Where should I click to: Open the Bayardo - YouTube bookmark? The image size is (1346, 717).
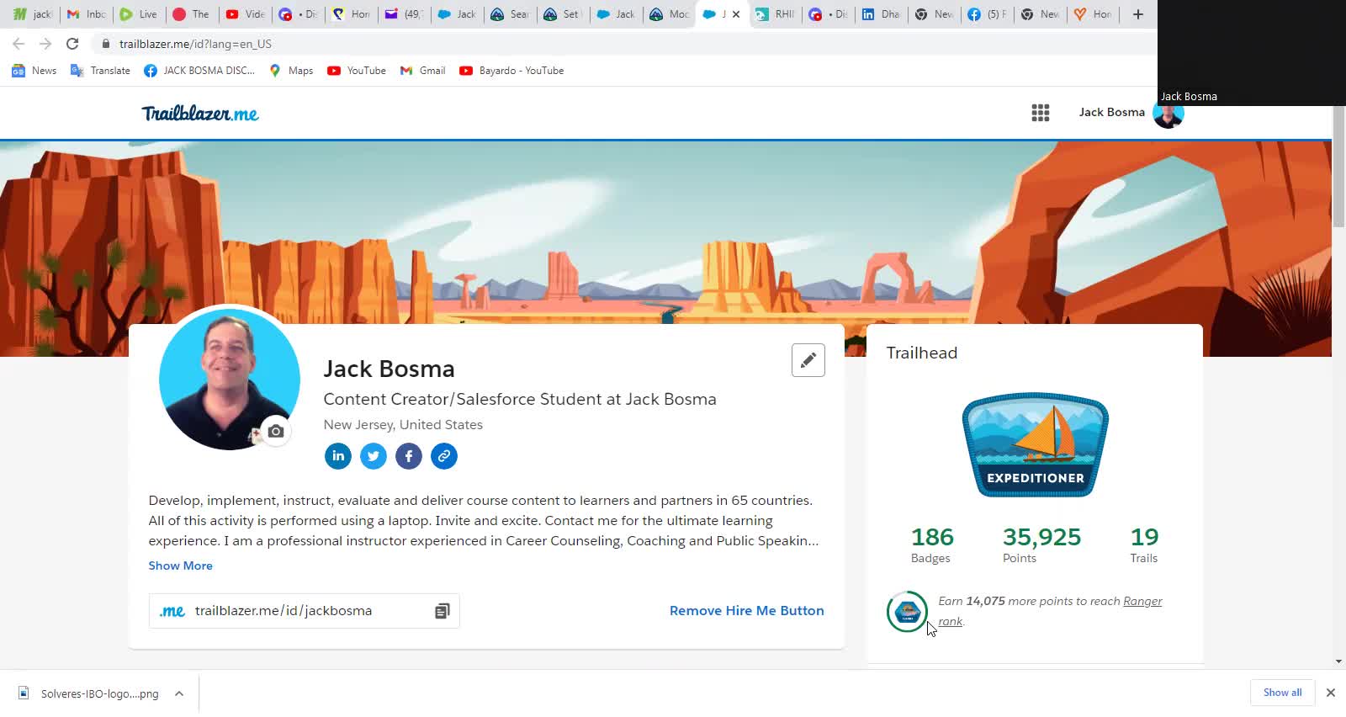tap(511, 71)
